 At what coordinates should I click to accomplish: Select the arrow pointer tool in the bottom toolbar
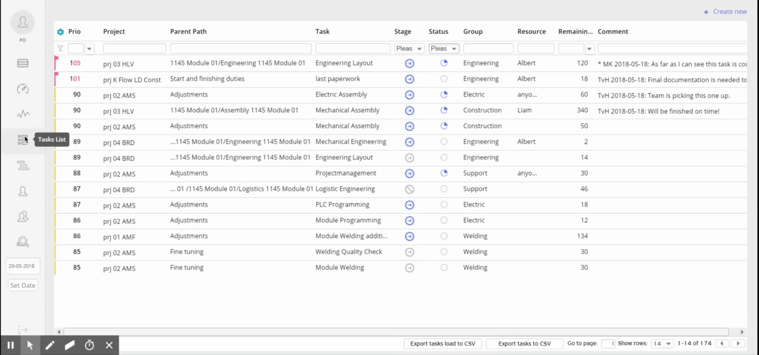click(x=30, y=345)
